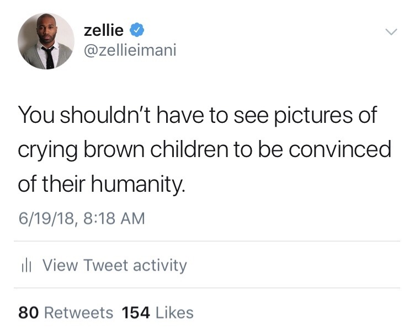Click the line "crying brown children to be convinced"
Image resolution: width=409 pixels, height=329 pixels.
click(x=204, y=149)
